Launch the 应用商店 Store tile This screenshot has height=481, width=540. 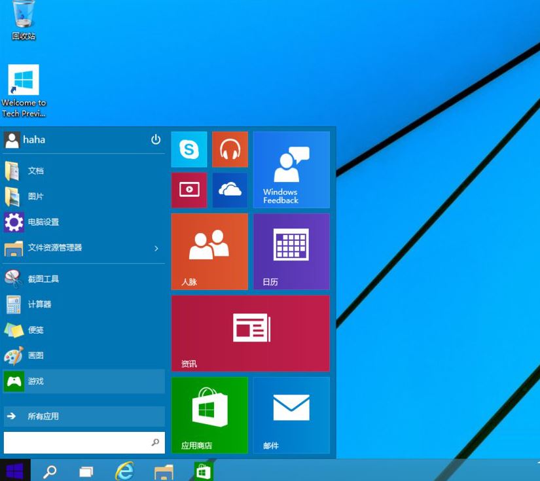(209, 415)
